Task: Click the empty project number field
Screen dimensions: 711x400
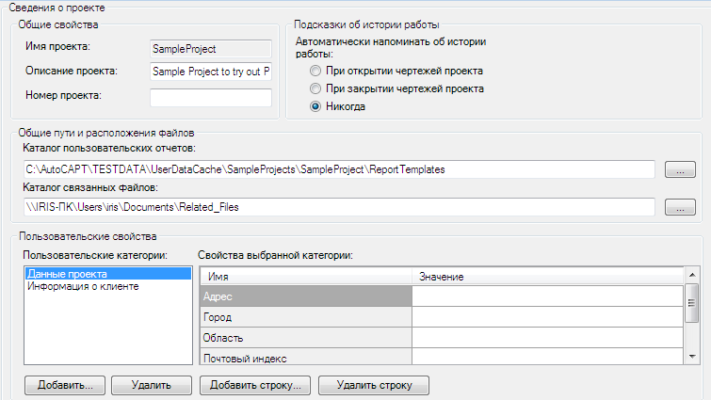Action: [x=210, y=98]
